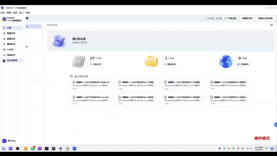The image size is (277, 156).
Task: Click the Fabarta logo in the sidebar
Action: (x=4, y=19)
